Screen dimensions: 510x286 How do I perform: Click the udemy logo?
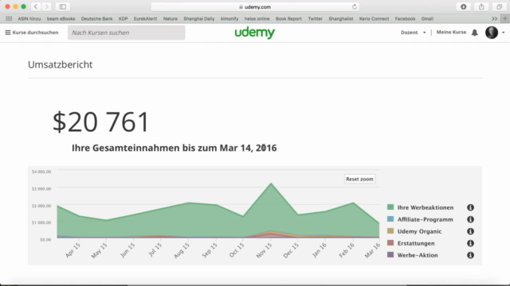[255, 33]
